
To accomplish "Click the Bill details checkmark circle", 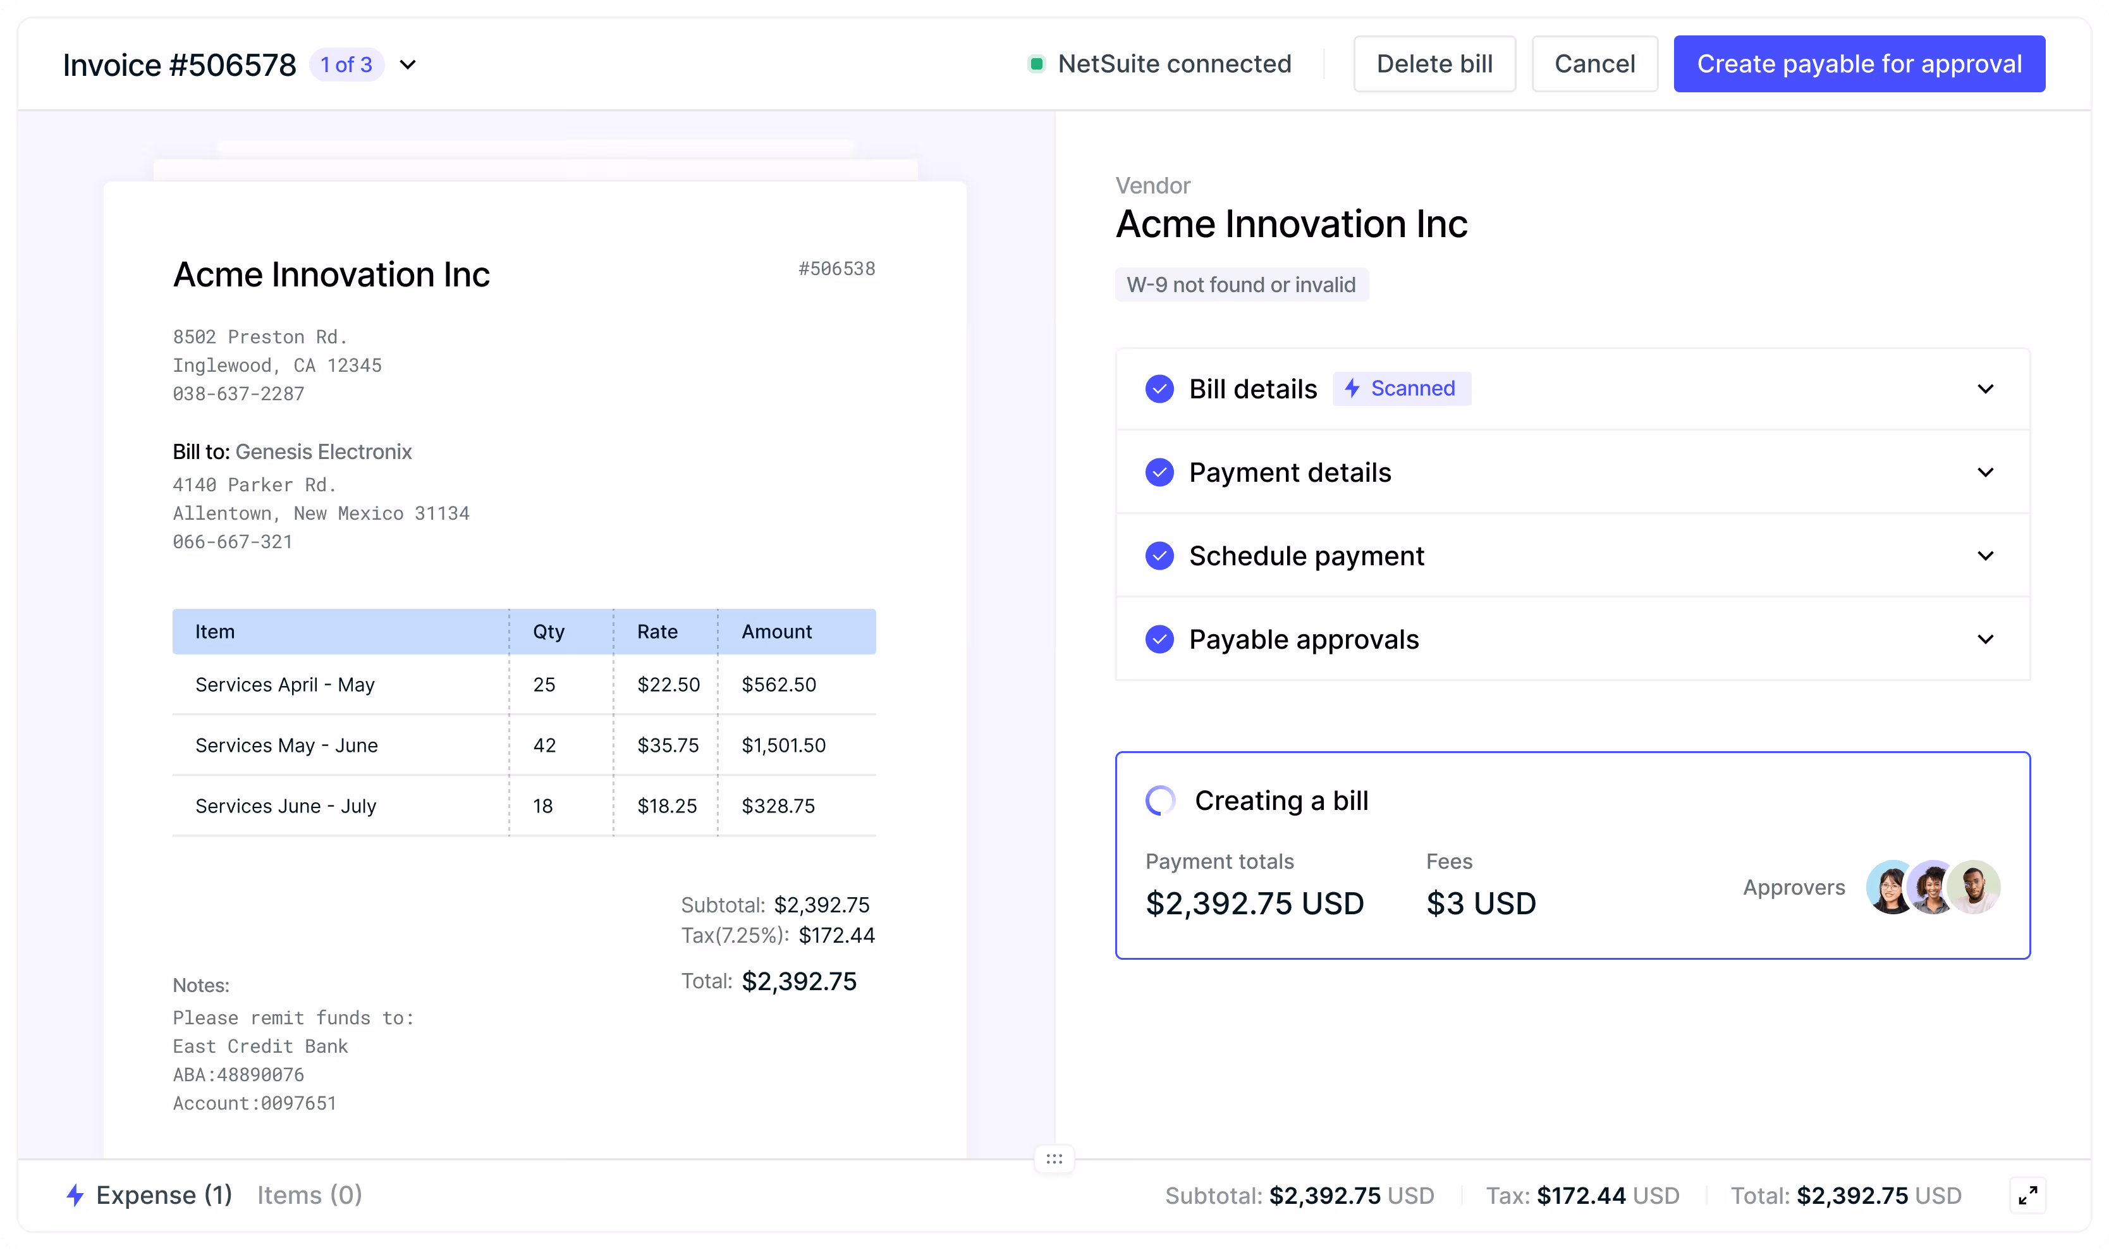I will (1160, 389).
